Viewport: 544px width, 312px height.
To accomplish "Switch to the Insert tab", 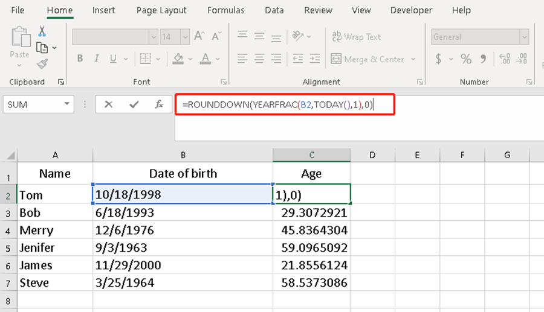I will coord(103,10).
